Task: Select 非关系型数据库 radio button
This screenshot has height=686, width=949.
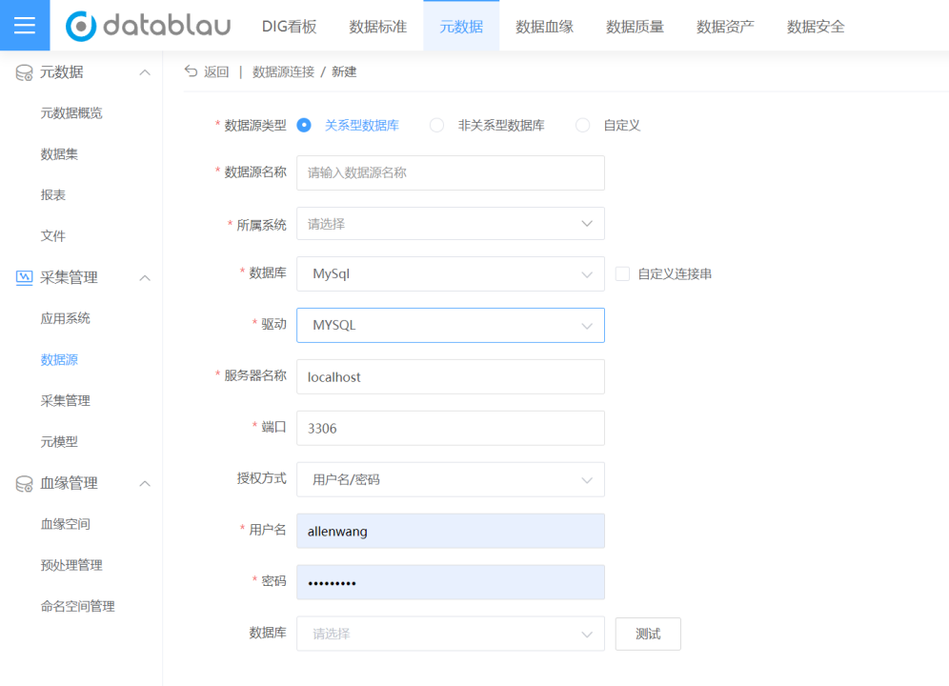Action: pyautogui.click(x=436, y=126)
